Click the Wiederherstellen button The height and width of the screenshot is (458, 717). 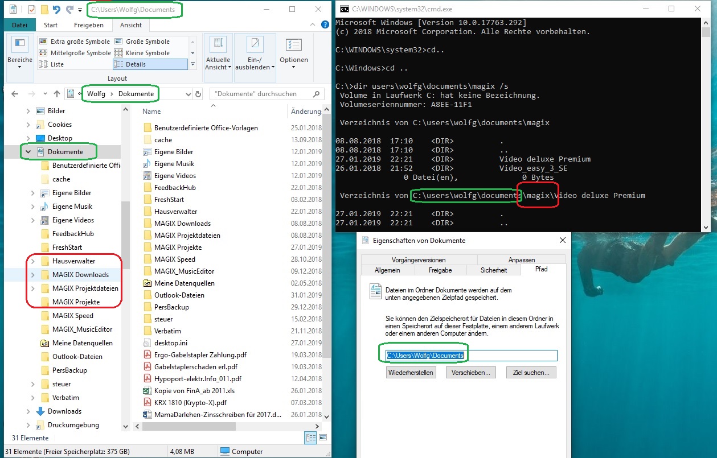tap(411, 373)
